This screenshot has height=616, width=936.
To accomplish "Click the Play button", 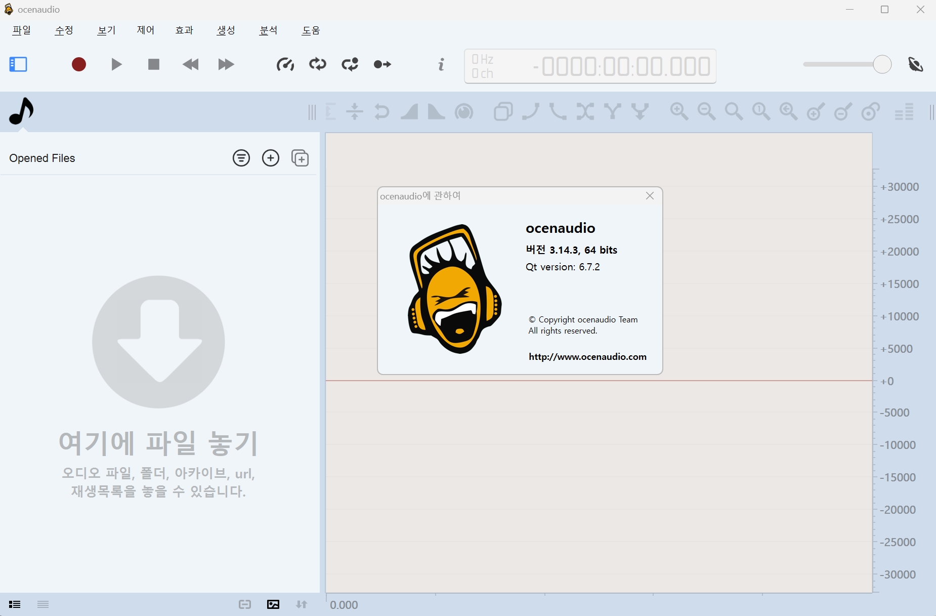I will [116, 64].
